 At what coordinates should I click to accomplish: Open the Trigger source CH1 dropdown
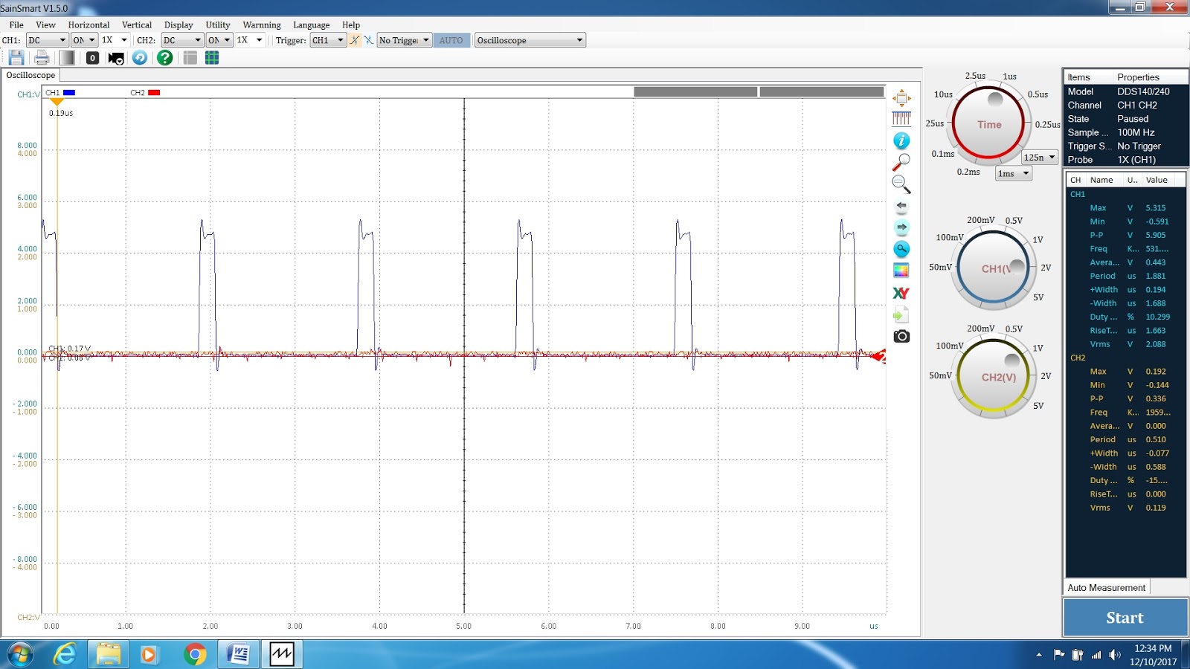[x=328, y=40]
